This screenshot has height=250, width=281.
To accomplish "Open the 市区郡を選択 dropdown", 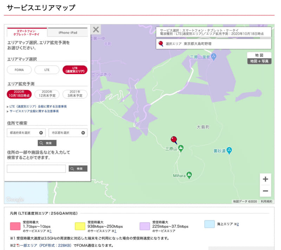I will click(68, 133).
